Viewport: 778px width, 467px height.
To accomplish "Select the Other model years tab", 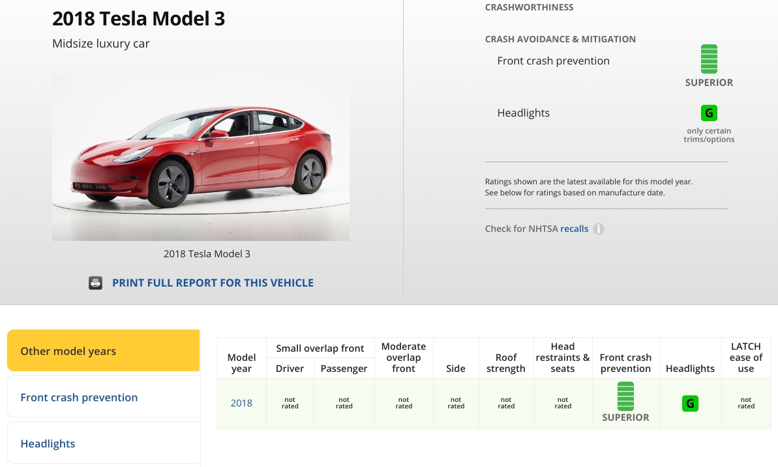I will pyautogui.click(x=103, y=350).
